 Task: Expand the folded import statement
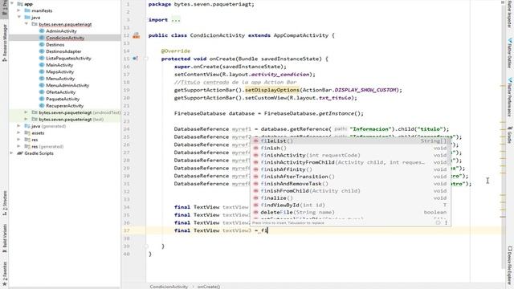176,19
